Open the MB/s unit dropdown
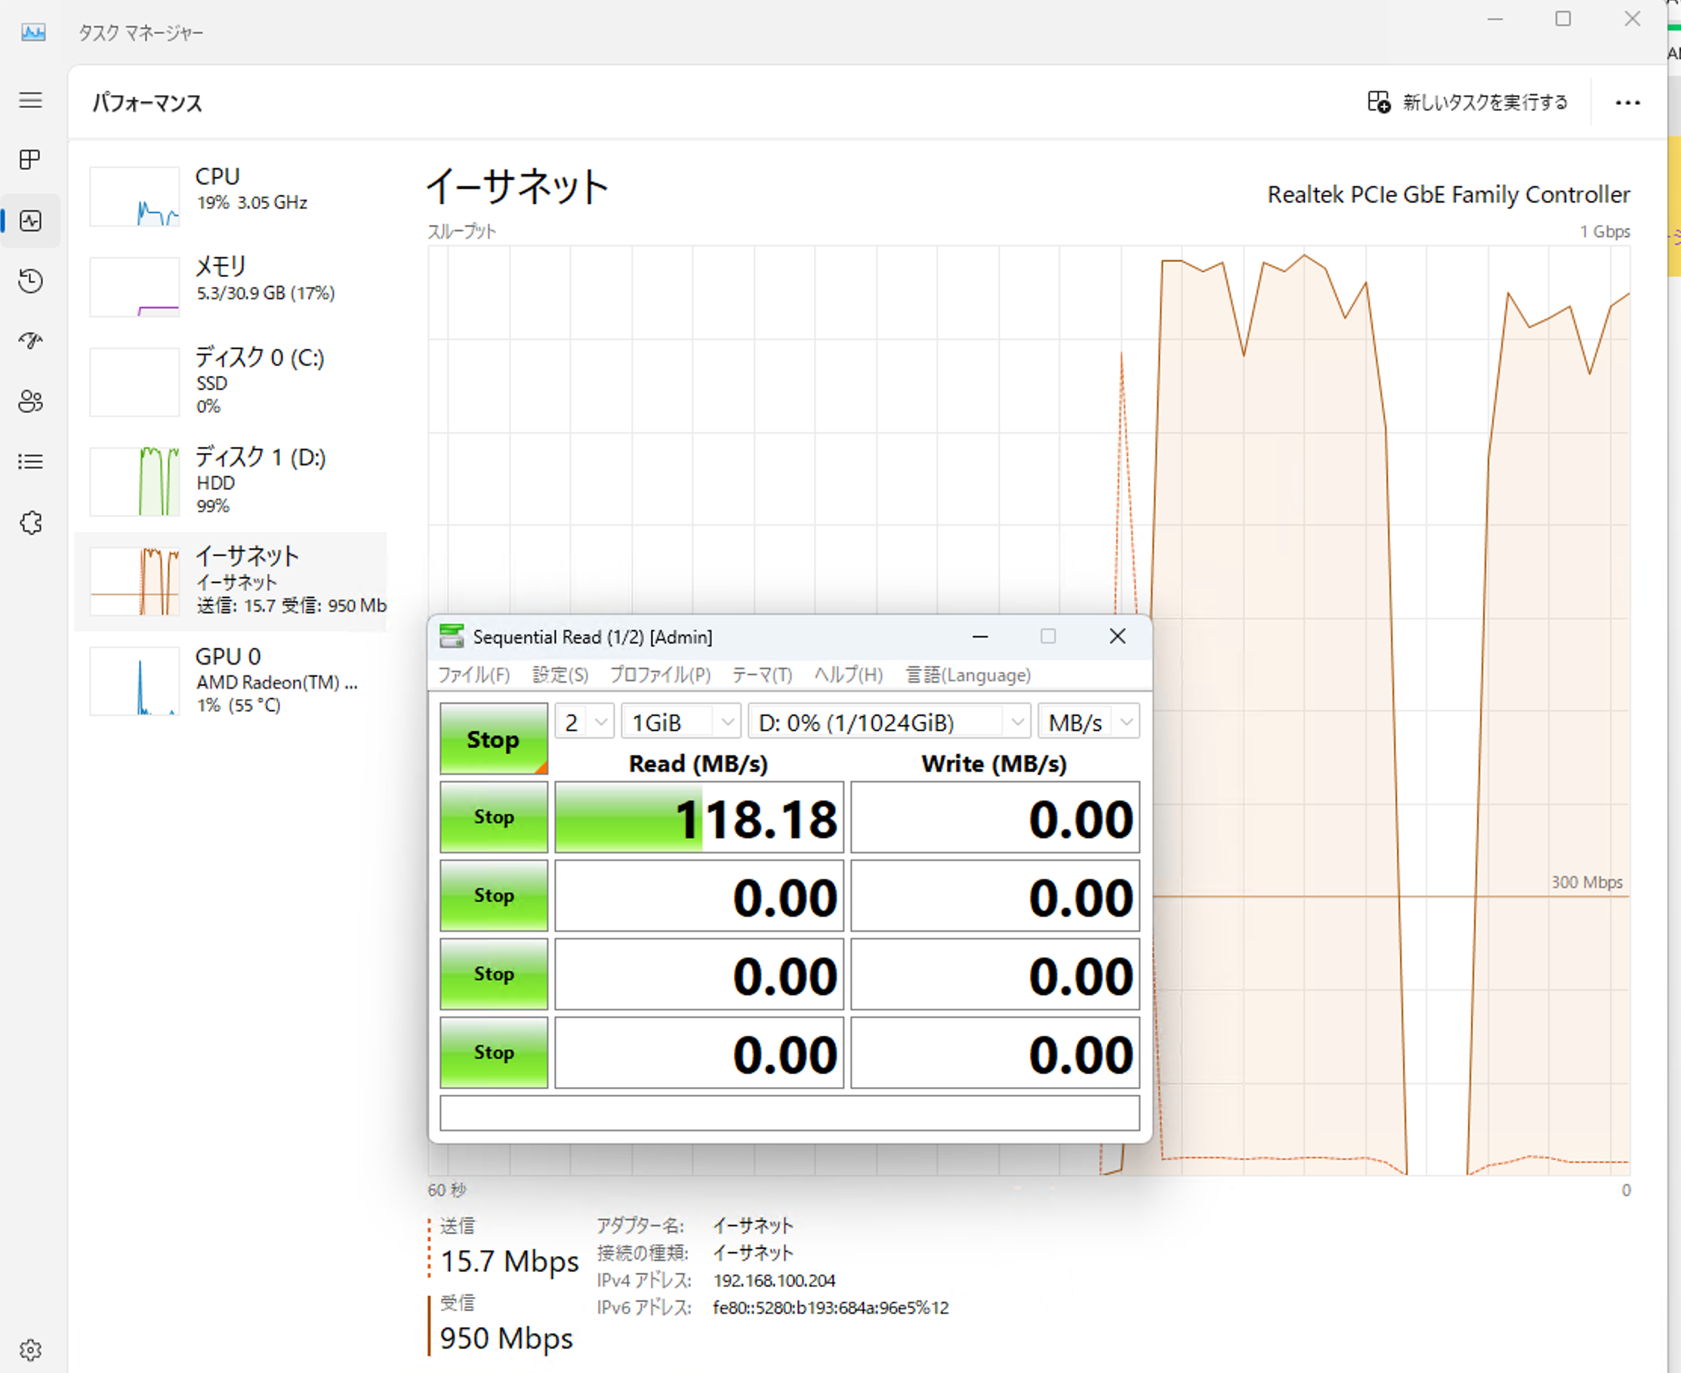The width and height of the screenshot is (1681, 1373). click(x=1089, y=722)
